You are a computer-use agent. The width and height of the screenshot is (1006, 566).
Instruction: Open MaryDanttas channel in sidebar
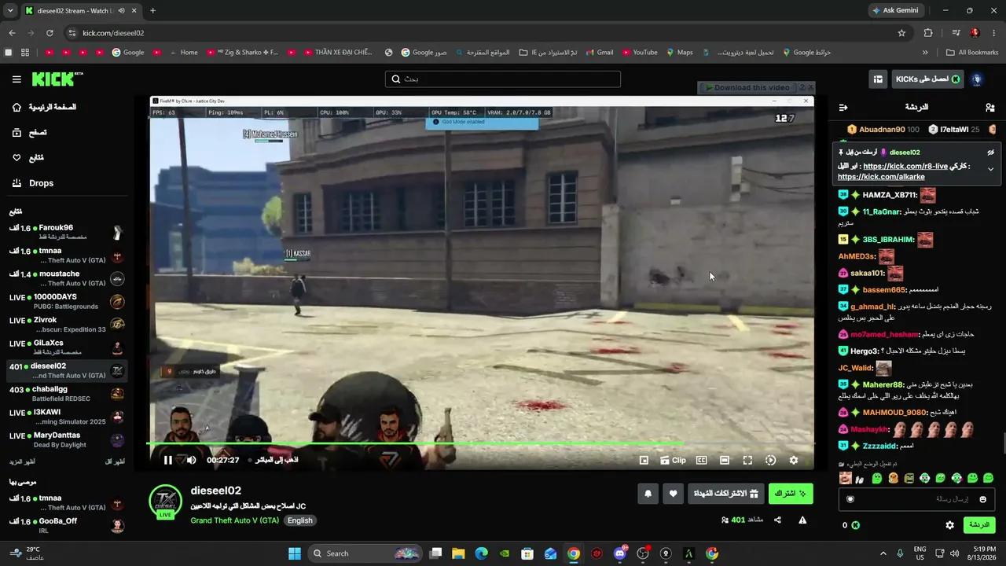[x=67, y=439]
